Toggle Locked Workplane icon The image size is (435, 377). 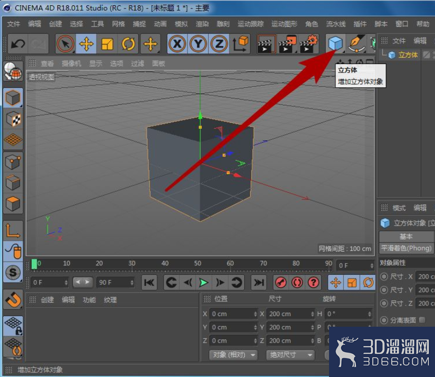pyautogui.click(x=13, y=326)
